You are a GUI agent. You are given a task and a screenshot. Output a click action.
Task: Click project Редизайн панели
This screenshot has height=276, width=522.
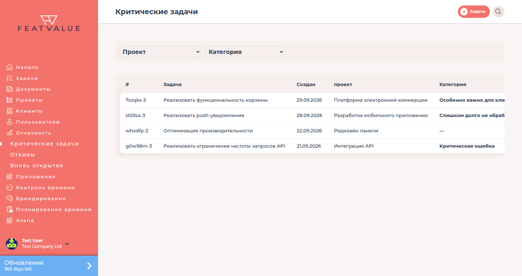click(x=356, y=131)
